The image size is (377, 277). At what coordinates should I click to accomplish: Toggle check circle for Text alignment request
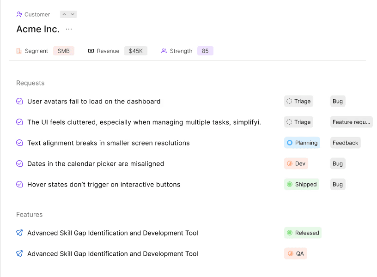[x=19, y=143]
